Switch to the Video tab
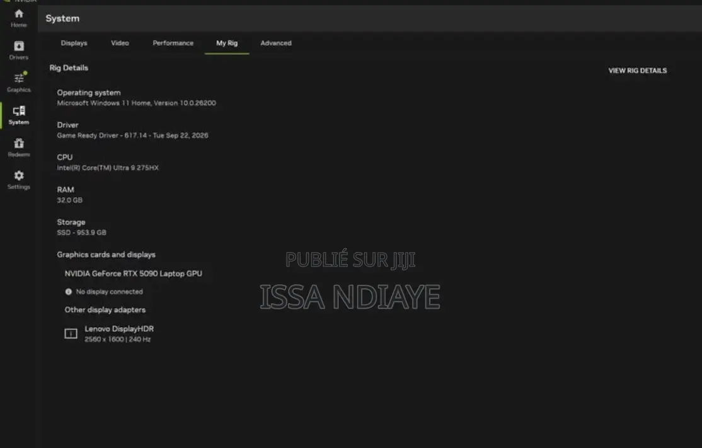Viewport: 702px width, 448px height. tap(120, 43)
